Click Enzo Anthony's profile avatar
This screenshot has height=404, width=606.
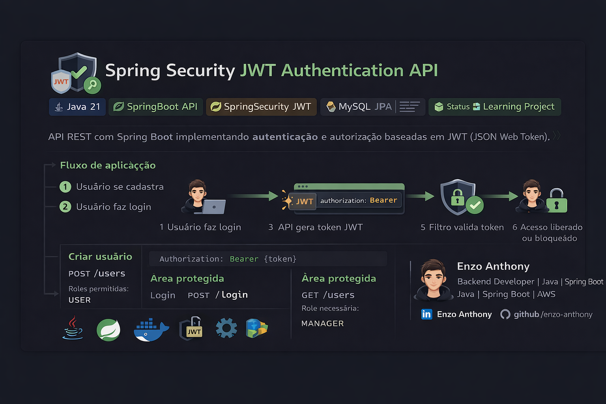click(433, 279)
